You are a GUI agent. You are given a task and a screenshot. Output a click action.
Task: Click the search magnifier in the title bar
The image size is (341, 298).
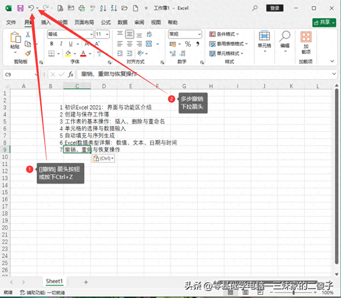[255, 9]
